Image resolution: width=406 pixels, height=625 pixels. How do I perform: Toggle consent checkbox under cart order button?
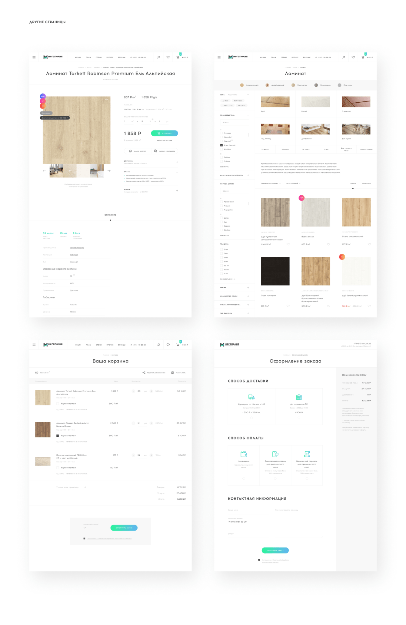[x=84, y=539]
